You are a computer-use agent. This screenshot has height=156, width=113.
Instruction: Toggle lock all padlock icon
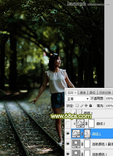coord(90,105)
